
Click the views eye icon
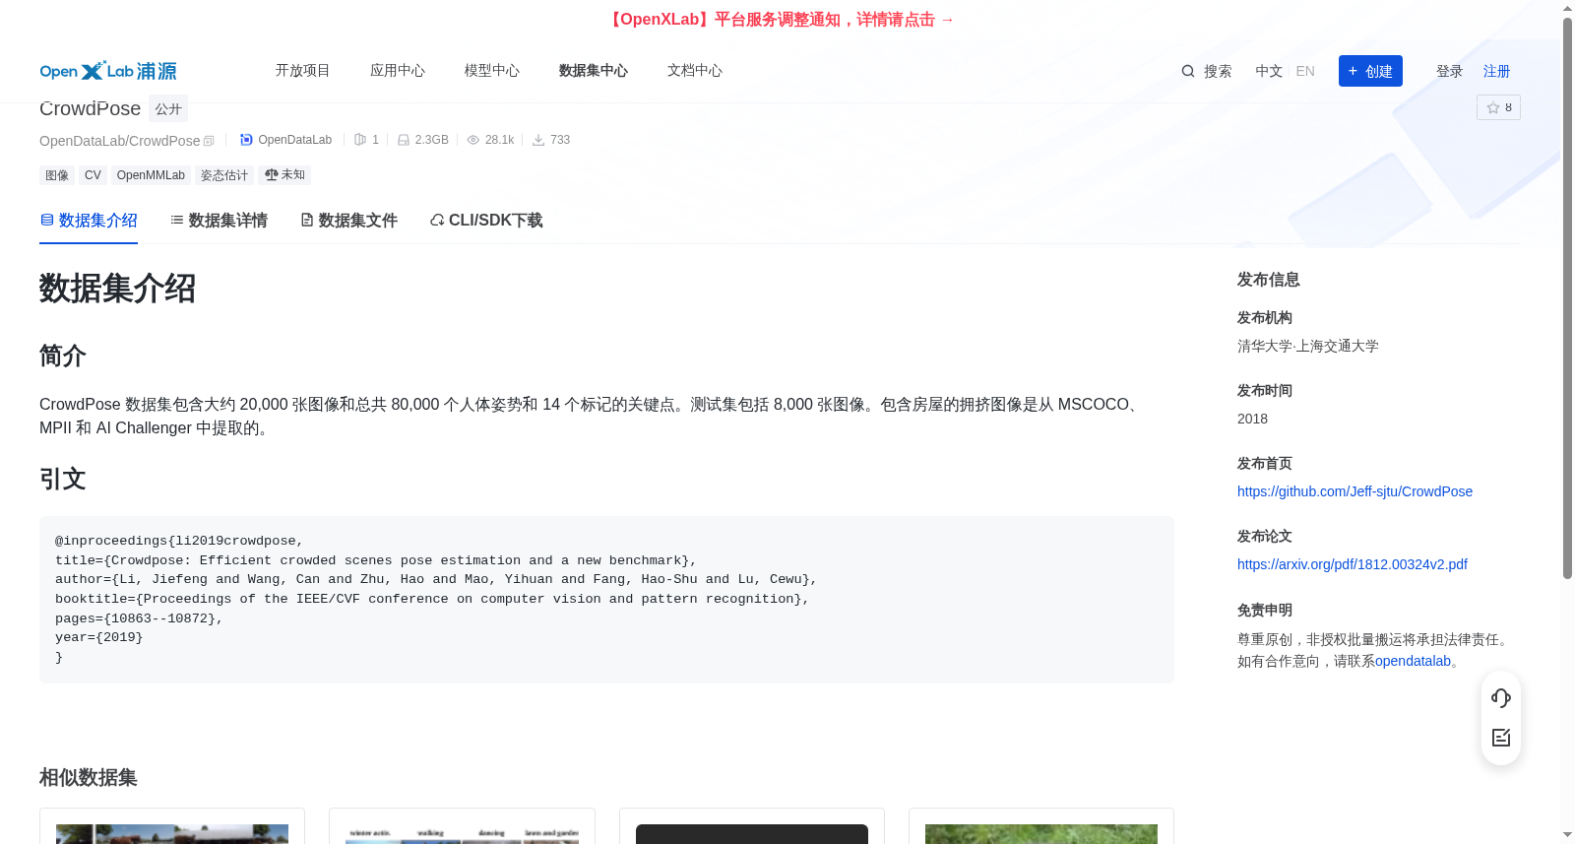tap(473, 140)
